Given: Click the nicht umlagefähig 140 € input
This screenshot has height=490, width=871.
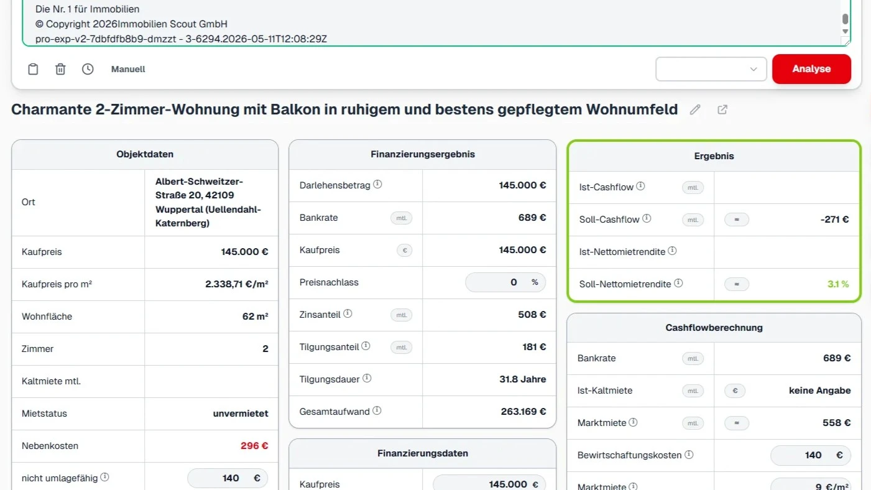Looking at the screenshot, I should [228, 478].
